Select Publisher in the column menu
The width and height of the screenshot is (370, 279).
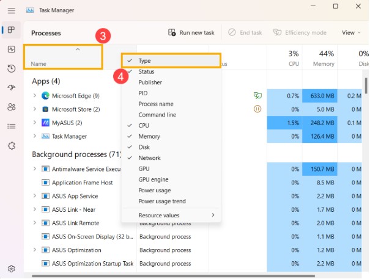coord(150,82)
